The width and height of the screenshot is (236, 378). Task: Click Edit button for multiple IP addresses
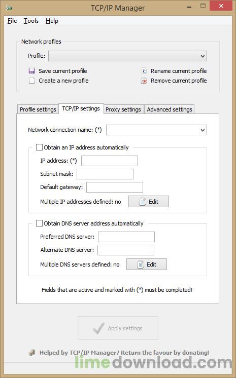click(x=149, y=202)
